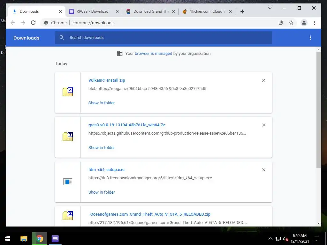This screenshot has height=245, width=327.
Task: Open Chrome's three-dot main menu
Action: coord(314,23)
